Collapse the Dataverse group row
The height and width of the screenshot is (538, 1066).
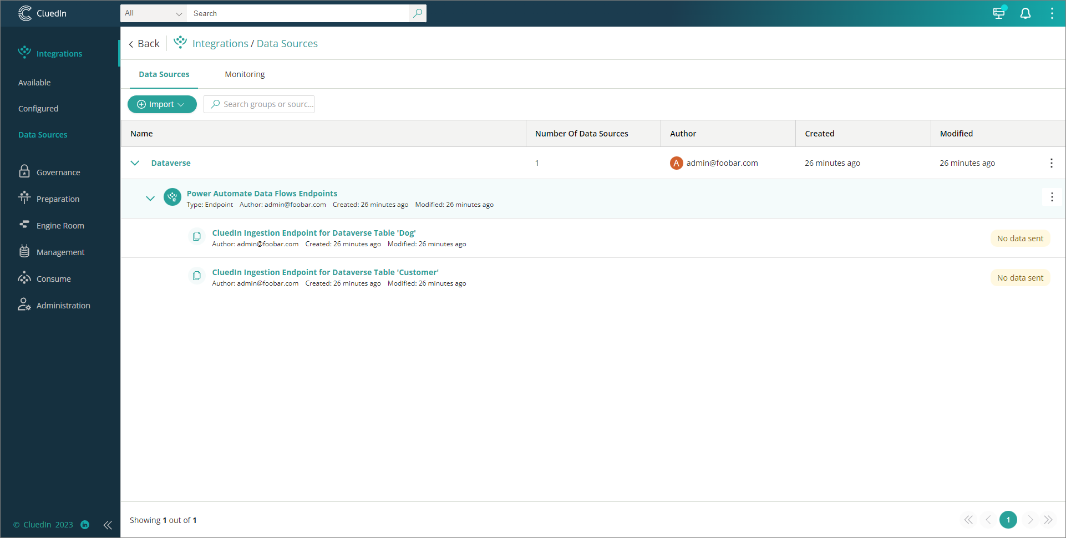[x=135, y=163]
